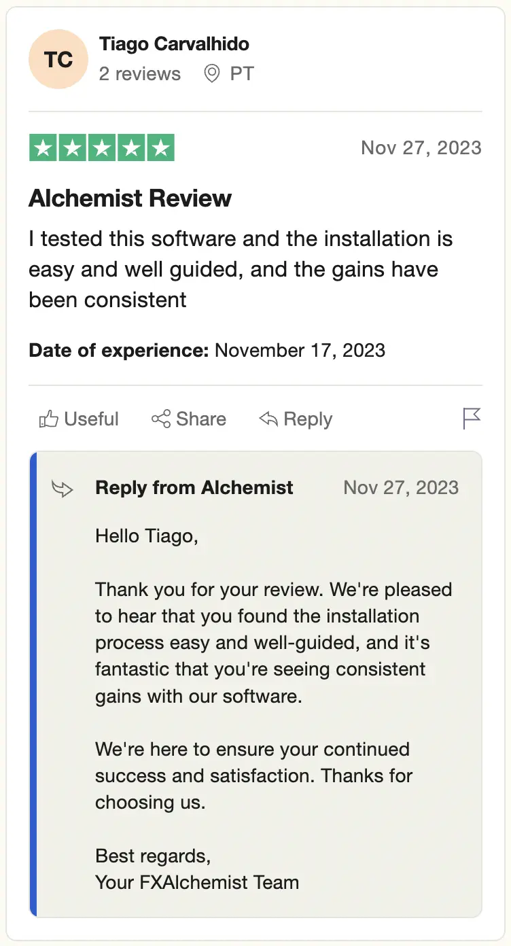511x946 pixels.
Task: Click the TC avatar circle
Action: coord(58,59)
